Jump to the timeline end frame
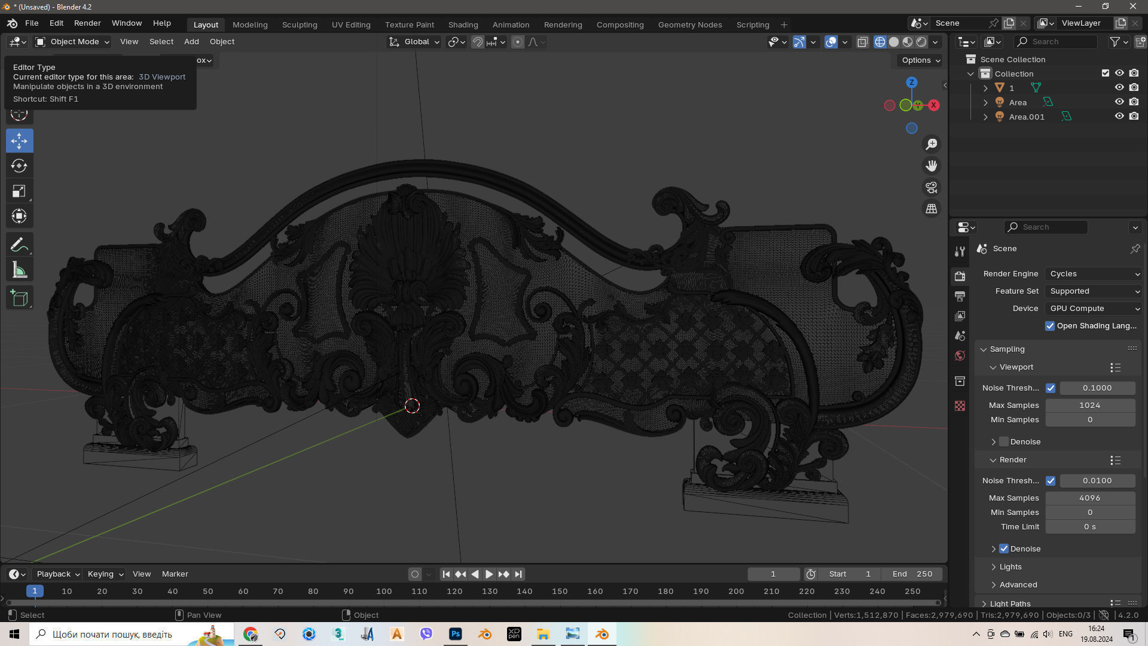1148x646 pixels. (518, 574)
